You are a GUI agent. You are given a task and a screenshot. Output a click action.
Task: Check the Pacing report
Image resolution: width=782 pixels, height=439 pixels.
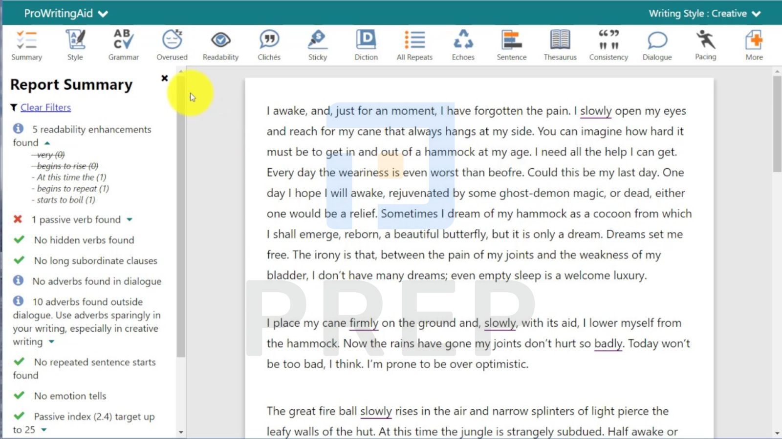(705, 44)
